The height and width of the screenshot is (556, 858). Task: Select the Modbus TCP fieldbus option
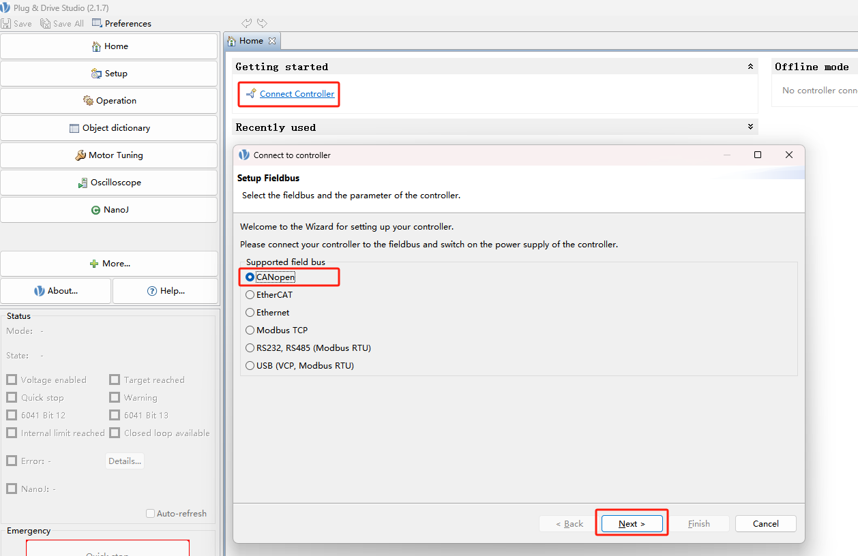point(277,330)
